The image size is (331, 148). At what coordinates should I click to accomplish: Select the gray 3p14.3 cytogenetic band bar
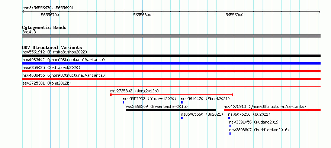[171, 36]
